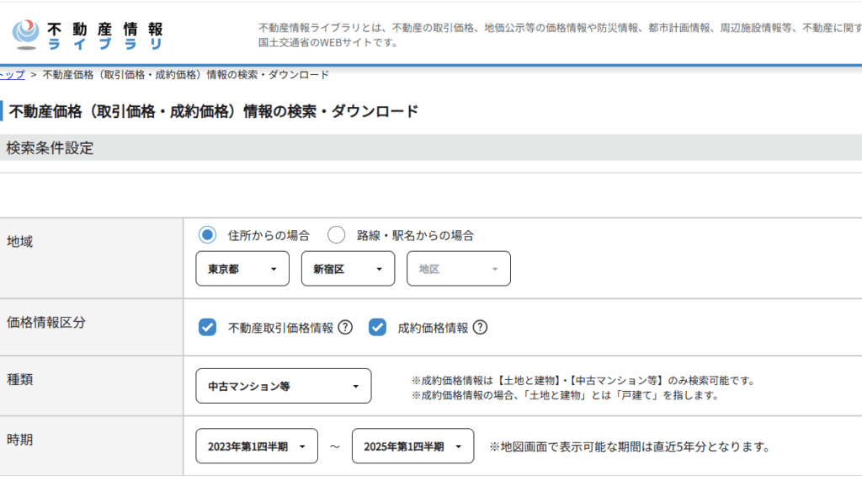Uncheck the 不動産取引価格情報 checkbox
The height and width of the screenshot is (487, 862).
point(208,328)
